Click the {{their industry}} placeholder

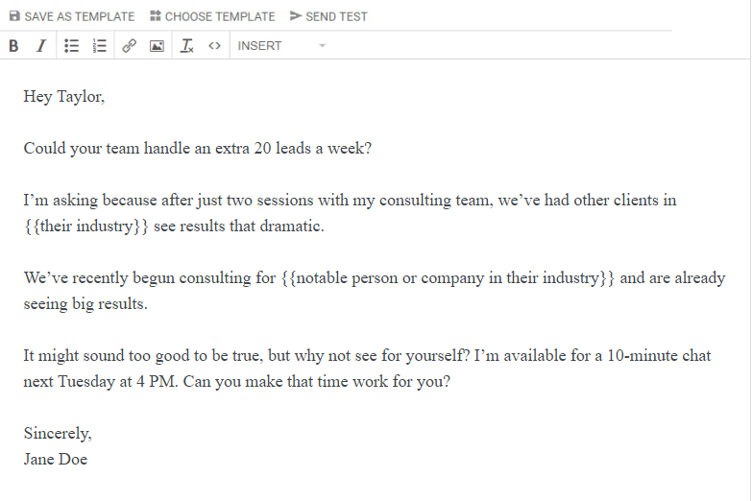85,227
